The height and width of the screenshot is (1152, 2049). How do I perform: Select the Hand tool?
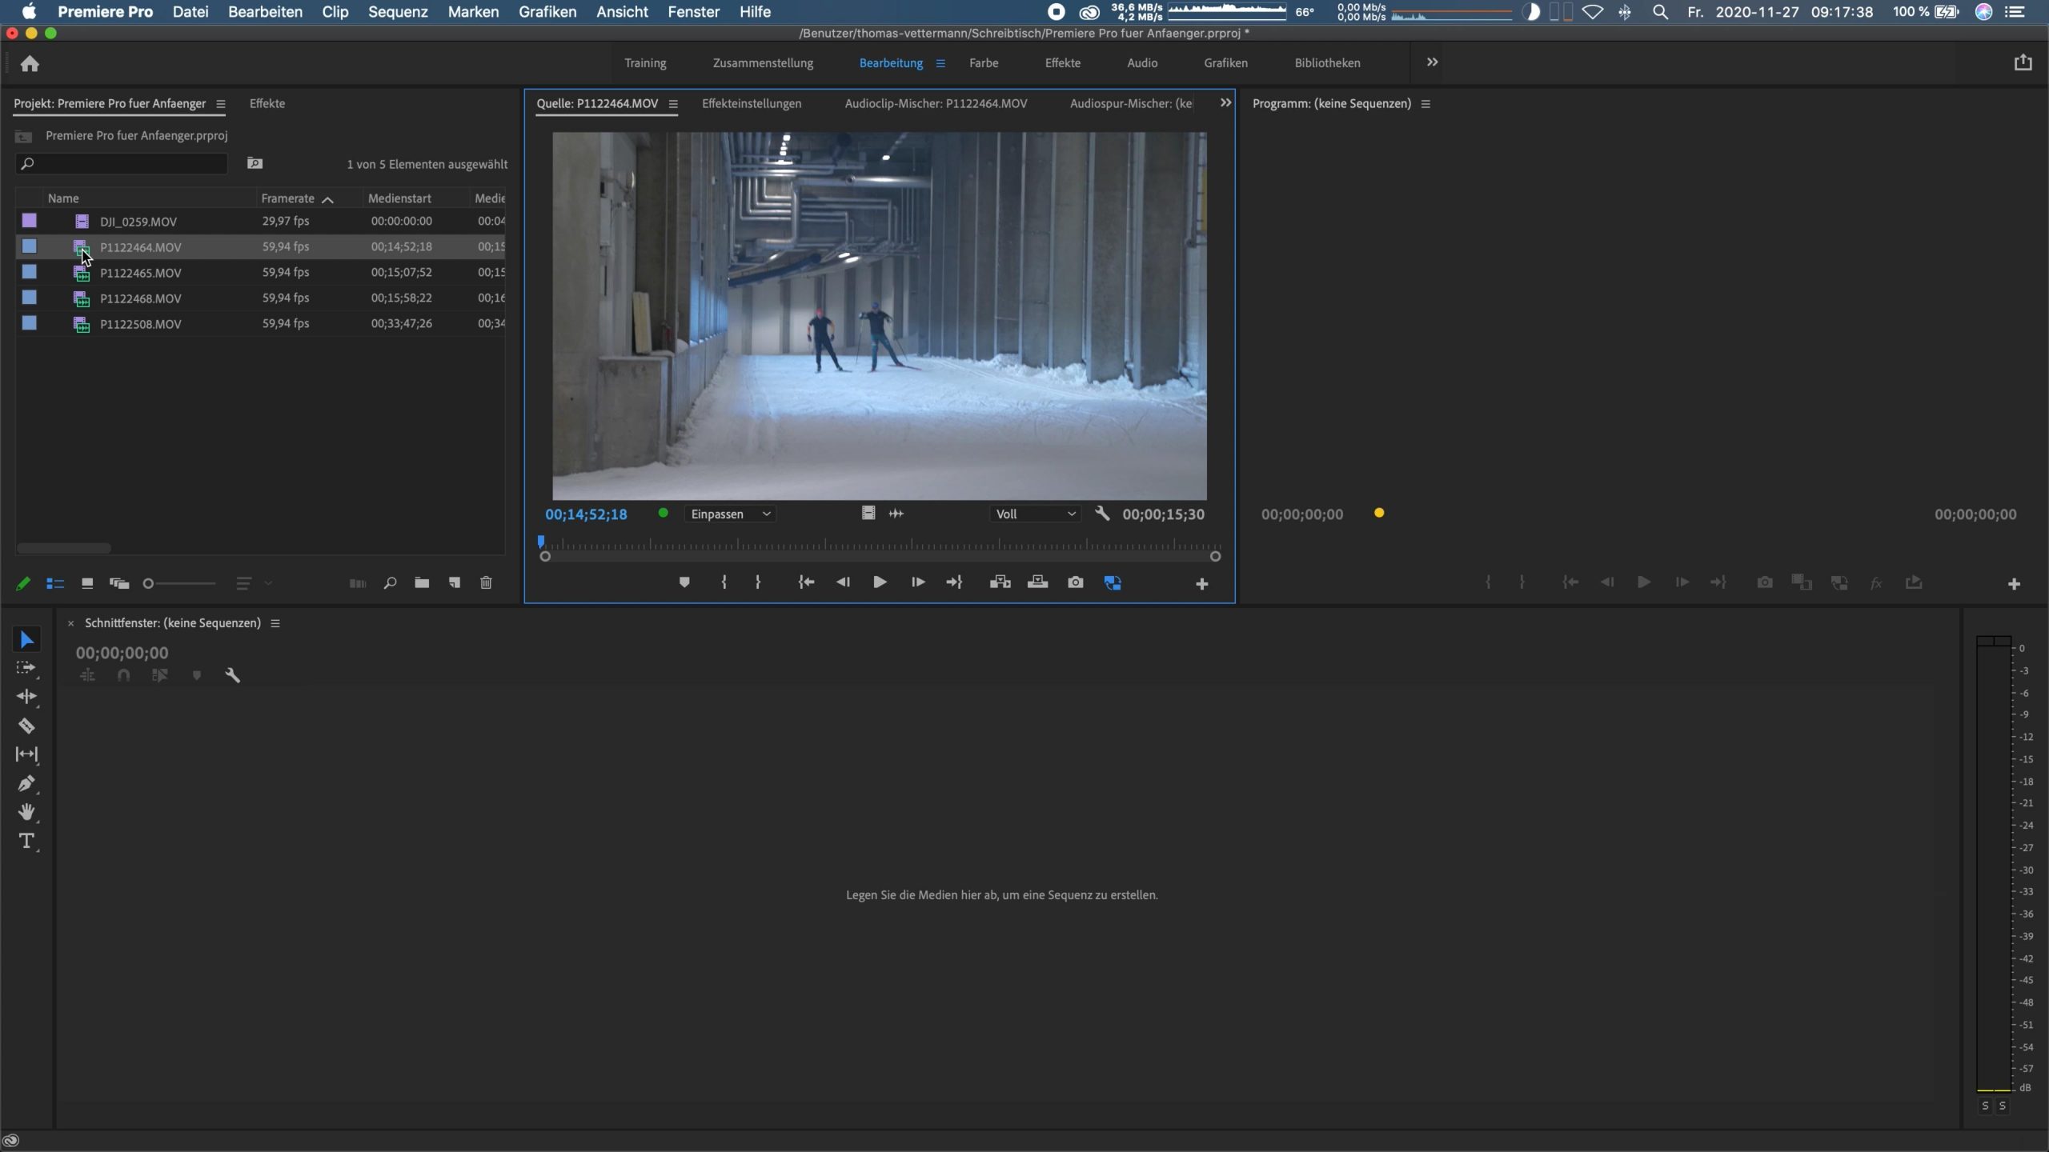26,812
